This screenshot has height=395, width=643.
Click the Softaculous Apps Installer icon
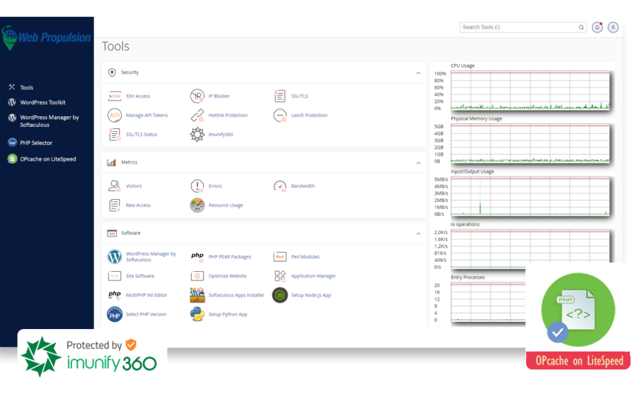[197, 295]
